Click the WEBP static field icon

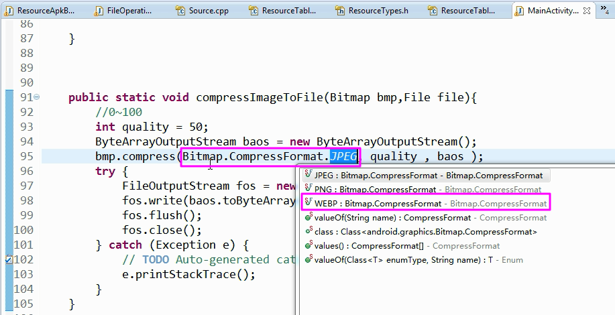[x=309, y=203]
